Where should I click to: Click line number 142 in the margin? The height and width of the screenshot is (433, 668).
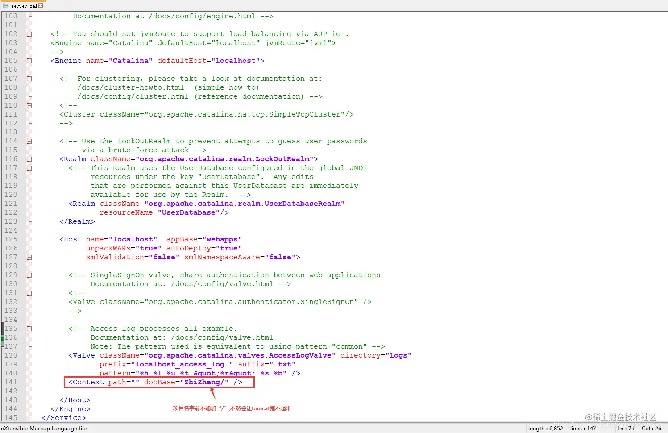pyautogui.click(x=11, y=391)
